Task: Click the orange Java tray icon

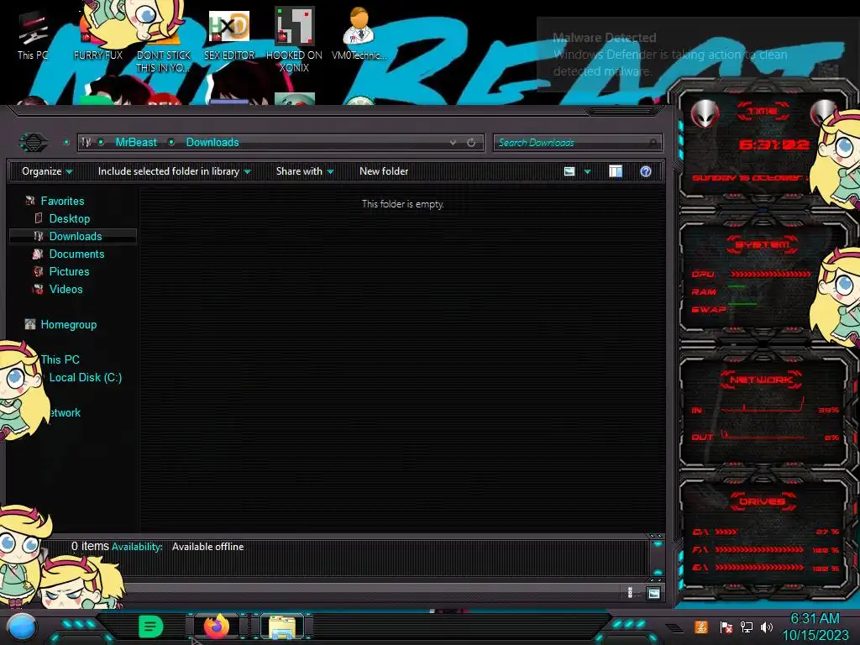Action: (x=701, y=627)
